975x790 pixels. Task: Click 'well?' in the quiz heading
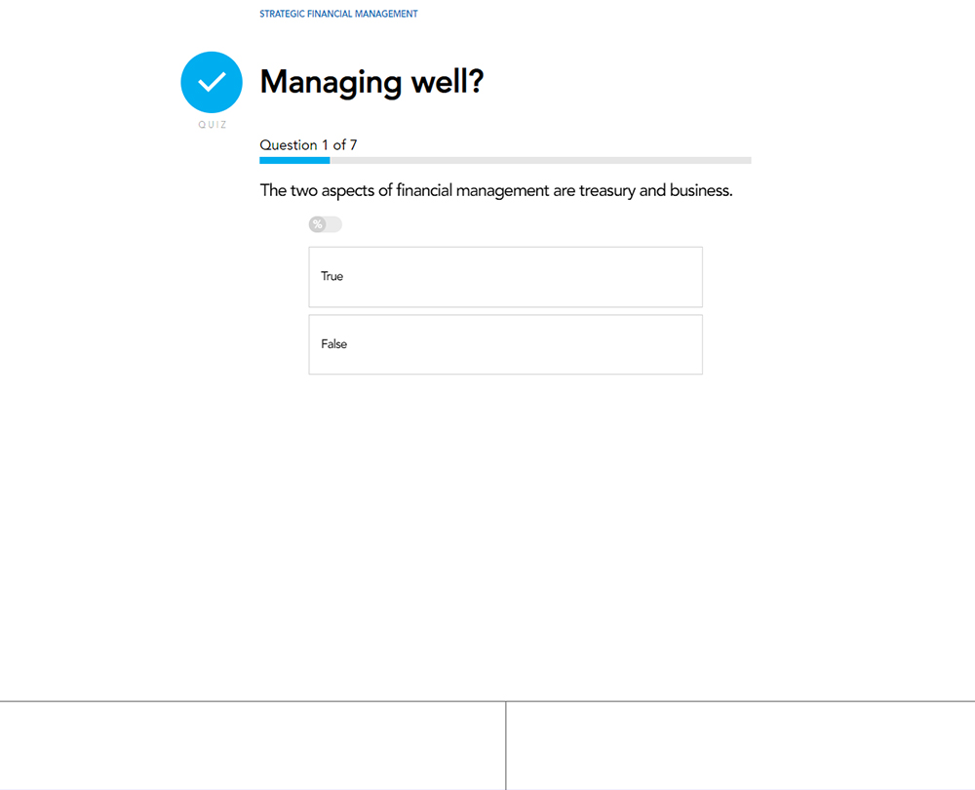[x=447, y=82]
